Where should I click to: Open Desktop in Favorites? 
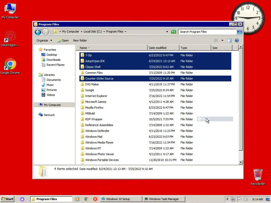point(49,55)
